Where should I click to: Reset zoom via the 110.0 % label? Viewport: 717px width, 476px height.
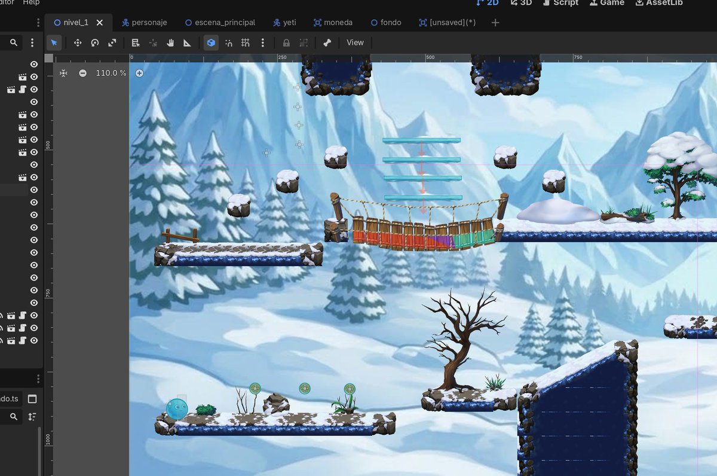tap(111, 73)
